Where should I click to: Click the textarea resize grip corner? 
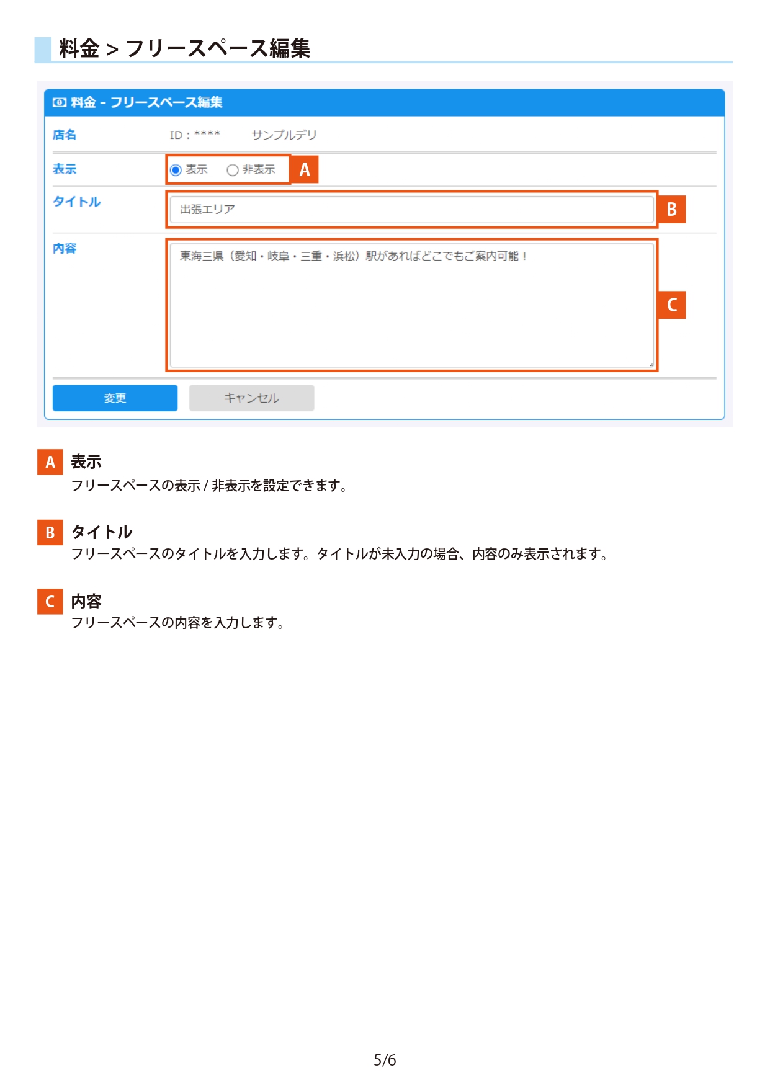[x=651, y=365]
